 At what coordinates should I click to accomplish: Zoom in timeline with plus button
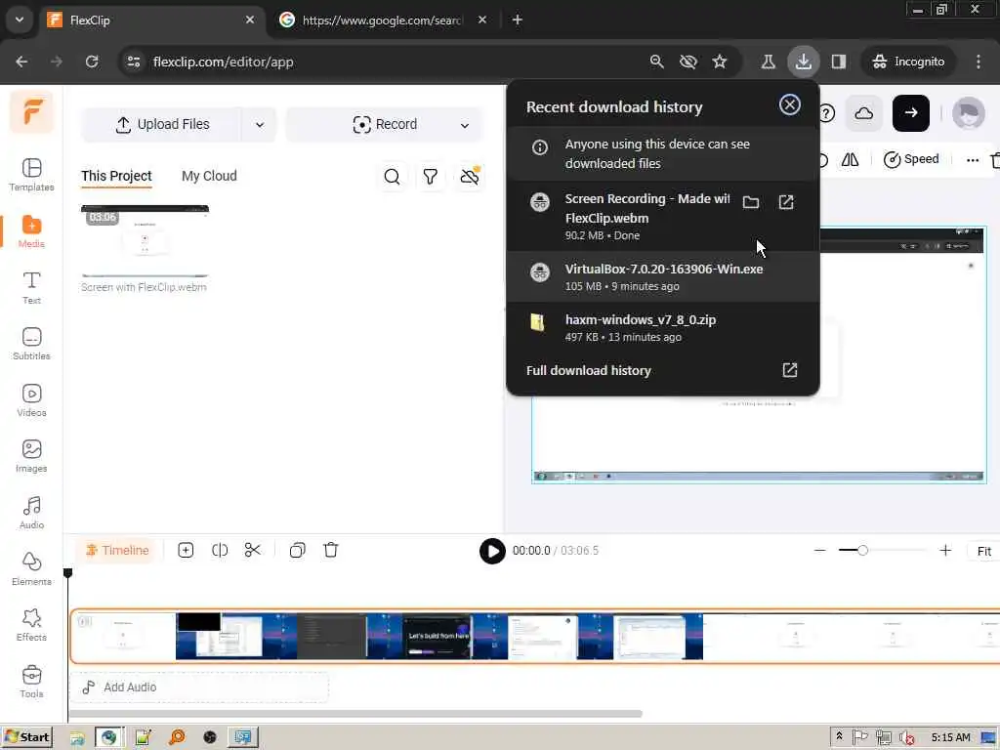point(945,551)
